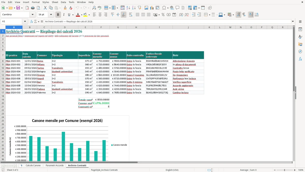
Task: Sort descending Z to A
Action: (134, 8)
